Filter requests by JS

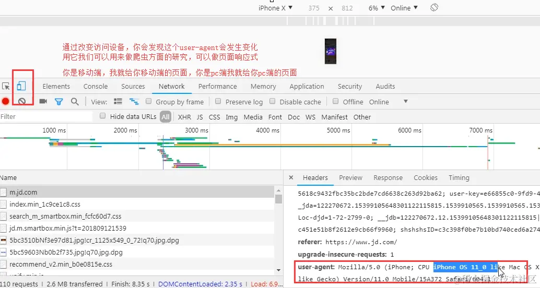199,117
